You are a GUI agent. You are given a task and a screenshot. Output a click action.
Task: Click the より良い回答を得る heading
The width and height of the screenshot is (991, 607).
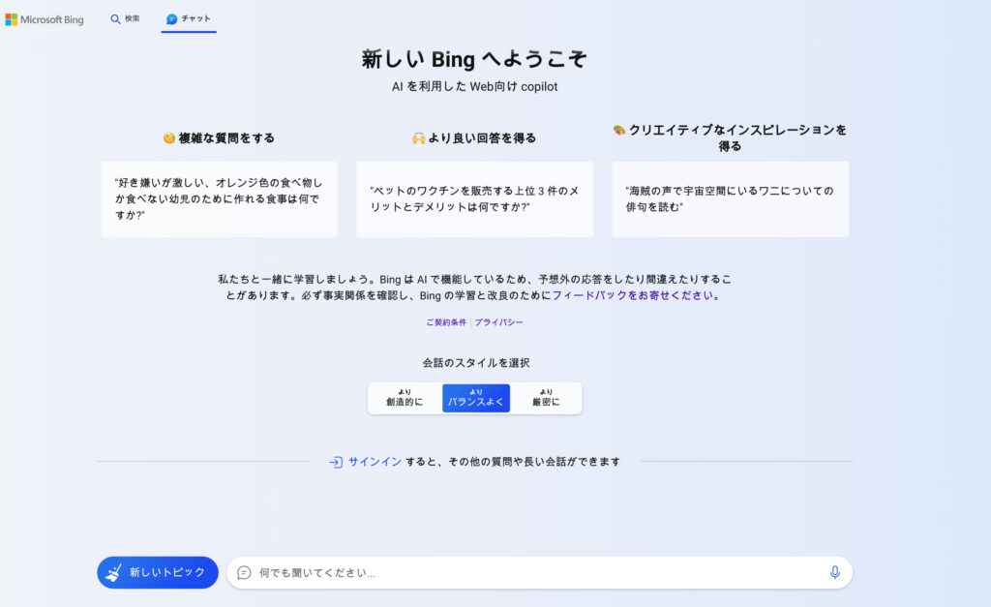pyautogui.click(x=474, y=137)
